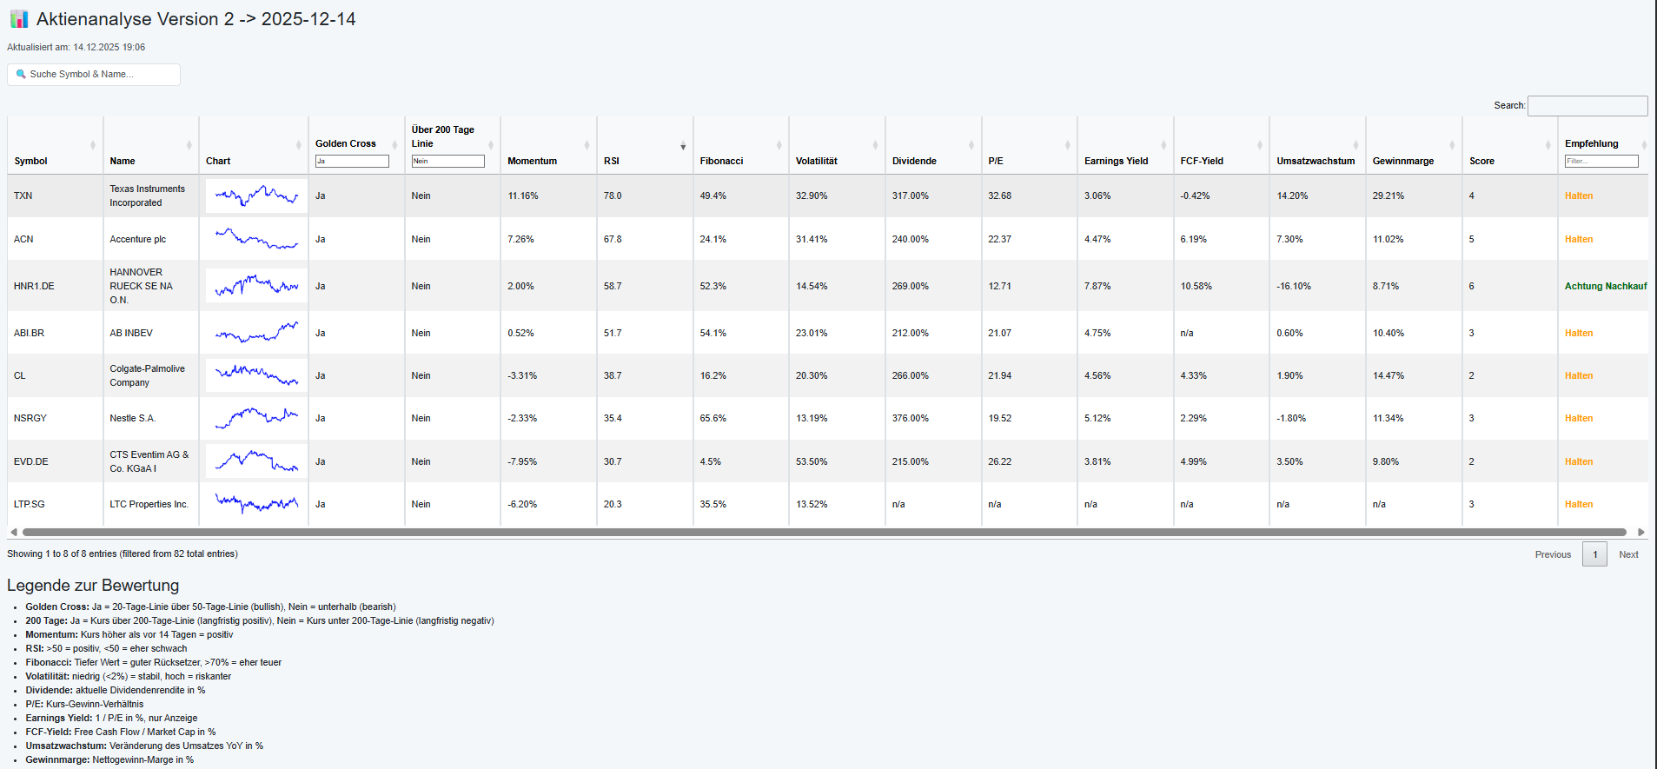Click the right arrow of the horizontal scrollbar
Image resolution: width=1657 pixels, height=769 pixels.
coord(1640,532)
